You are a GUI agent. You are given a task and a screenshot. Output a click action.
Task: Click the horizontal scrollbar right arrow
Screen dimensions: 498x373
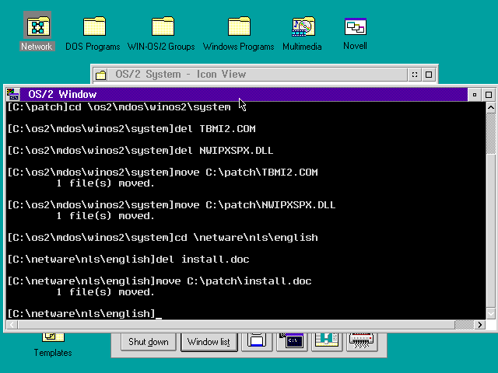[479, 325]
